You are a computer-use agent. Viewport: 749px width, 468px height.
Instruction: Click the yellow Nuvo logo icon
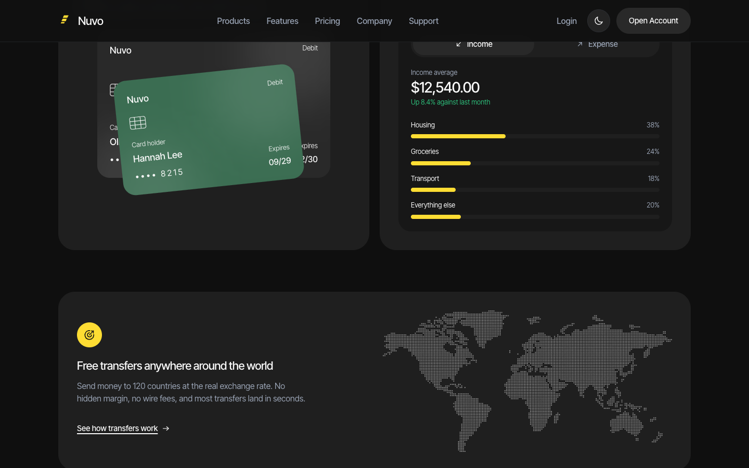[x=64, y=20]
